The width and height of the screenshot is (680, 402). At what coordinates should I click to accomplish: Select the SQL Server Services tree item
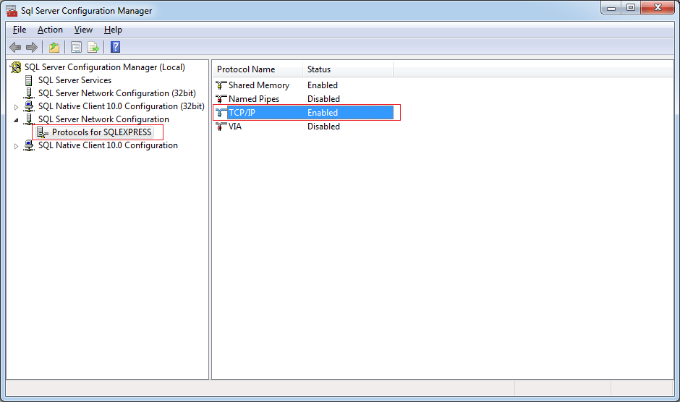coord(75,80)
